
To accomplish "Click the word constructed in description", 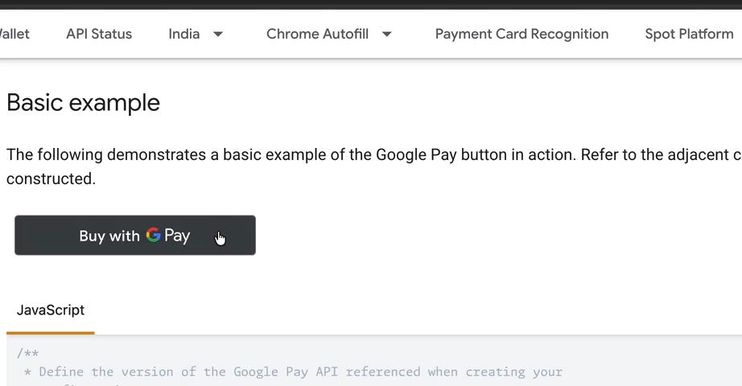I will pyautogui.click(x=51, y=179).
